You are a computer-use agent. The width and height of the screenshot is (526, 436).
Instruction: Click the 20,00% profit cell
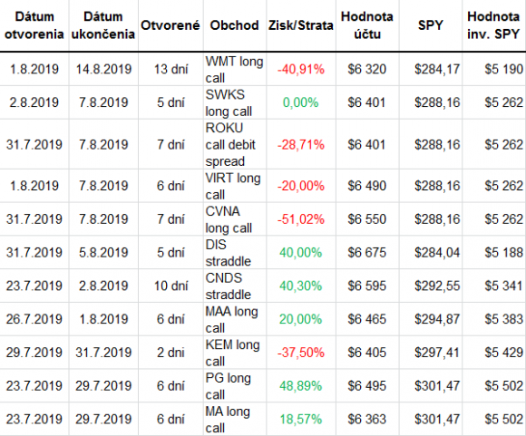300,319
